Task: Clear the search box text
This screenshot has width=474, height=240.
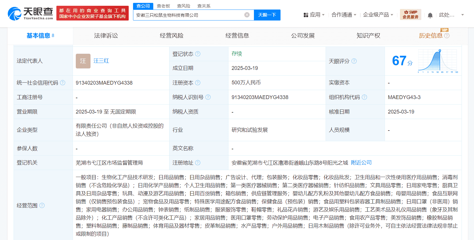Action: pos(247,15)
